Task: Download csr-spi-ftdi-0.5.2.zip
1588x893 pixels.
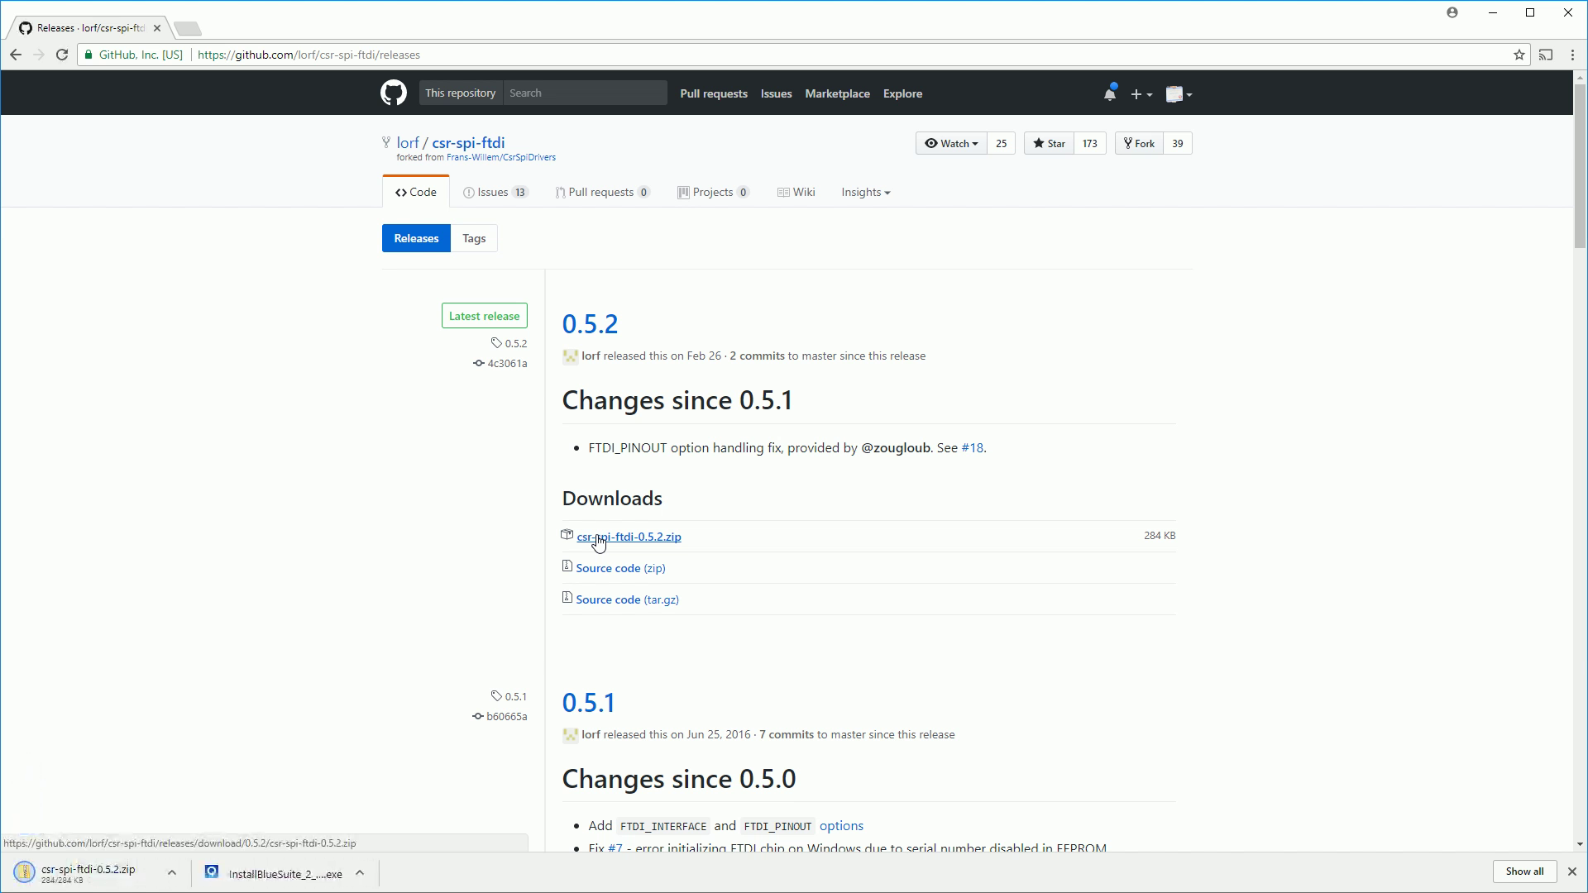Action: point(629,537)
